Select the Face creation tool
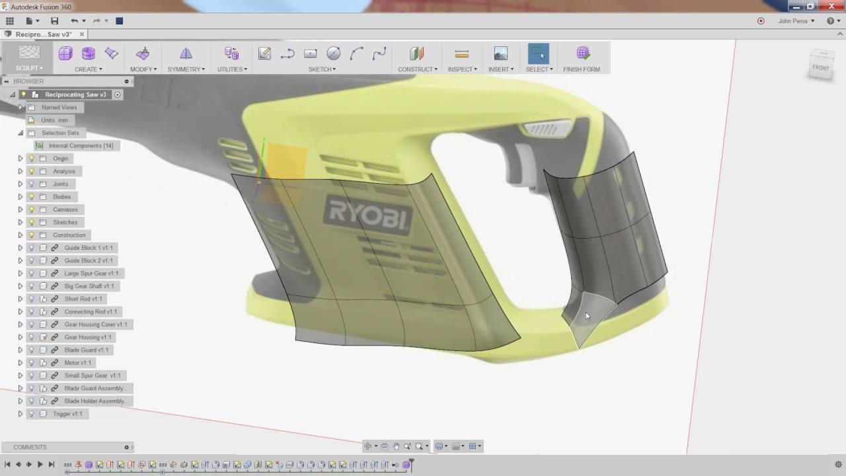The width and height of the screenshot is (846, 476). [x=112, y=54]
